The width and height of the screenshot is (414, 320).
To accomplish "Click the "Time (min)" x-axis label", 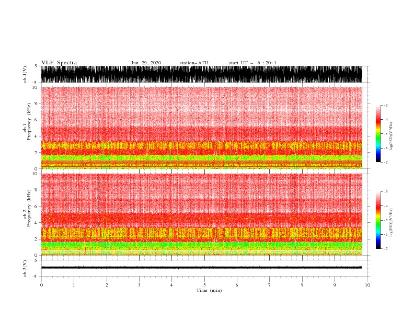I will click(x=209, y=290).
